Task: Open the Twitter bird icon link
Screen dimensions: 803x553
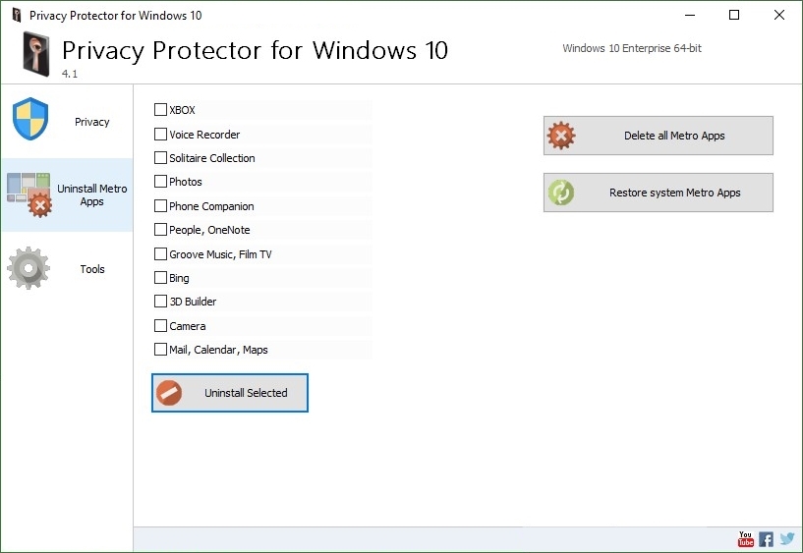Action: pos(787,538)
